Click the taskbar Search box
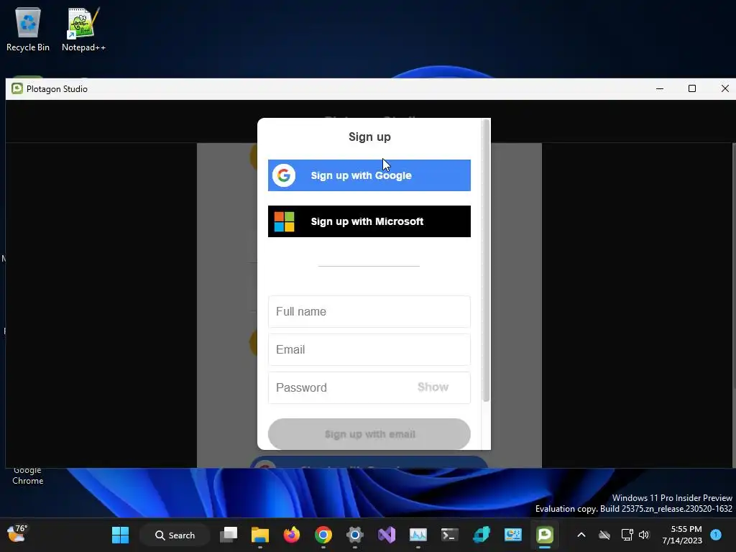736x552 pixels. 175,535
